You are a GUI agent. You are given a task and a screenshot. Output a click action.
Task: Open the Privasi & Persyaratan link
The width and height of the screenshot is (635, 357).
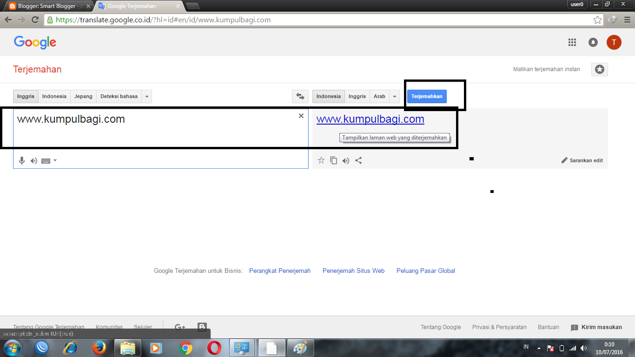pyautogui.click(x=499, y=327)
